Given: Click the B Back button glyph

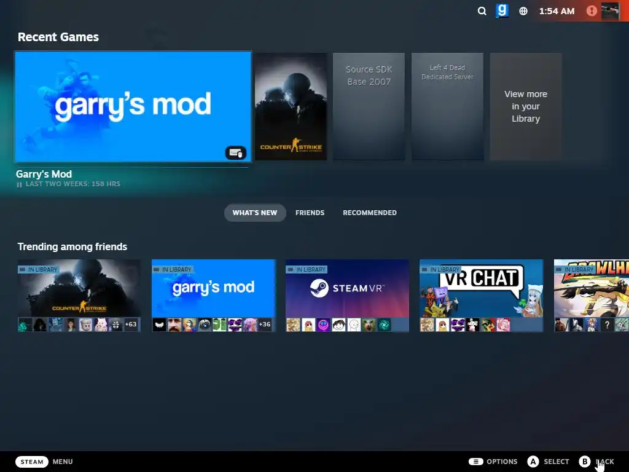Looking at the screenshot, I should click(x=585, y=462).
